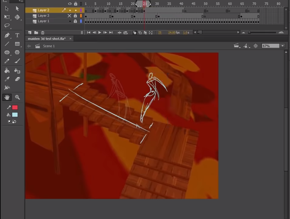
Task: Toggle the Onion Skin button
Action: (x=134, y=33)
